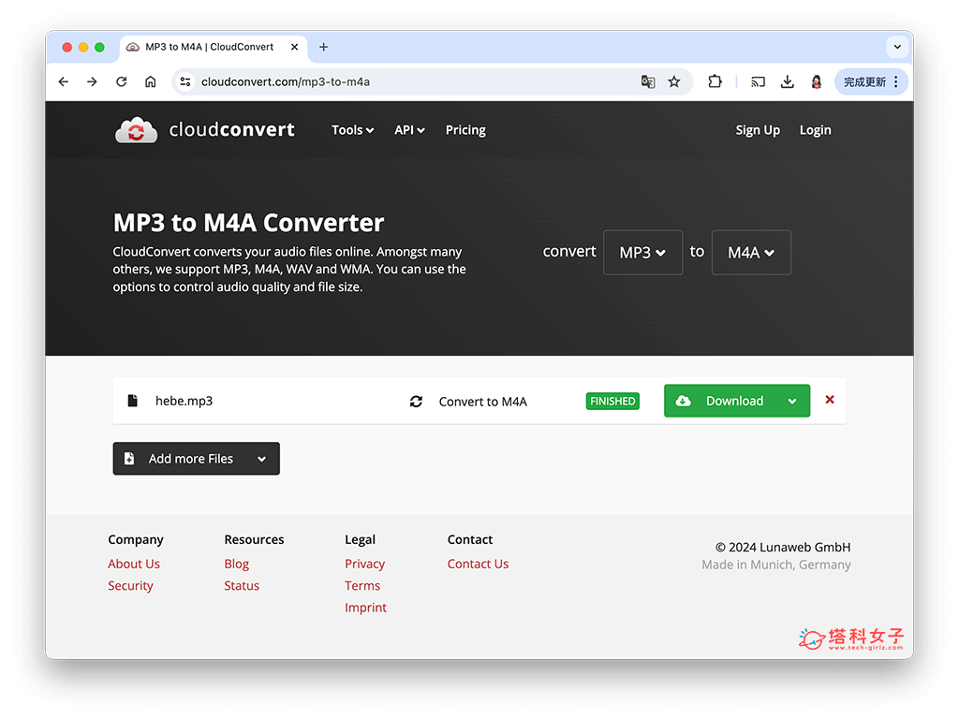The width and height of the screenshot is (959, 719).
Task: Click the convert arrows icon beside Convert to M4A
Action: (x=416, y=402)
